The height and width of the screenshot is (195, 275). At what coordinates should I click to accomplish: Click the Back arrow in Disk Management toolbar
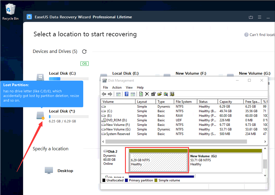pyautogui.click(x=104, y=94)
